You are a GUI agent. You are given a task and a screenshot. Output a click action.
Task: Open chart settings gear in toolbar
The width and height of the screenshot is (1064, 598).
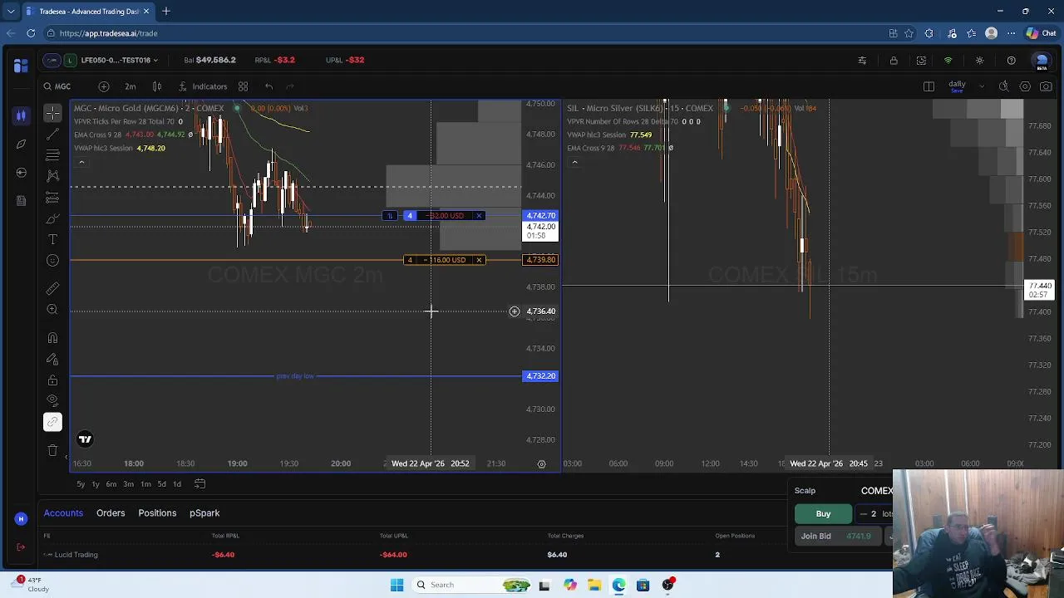click(1025, 86)
